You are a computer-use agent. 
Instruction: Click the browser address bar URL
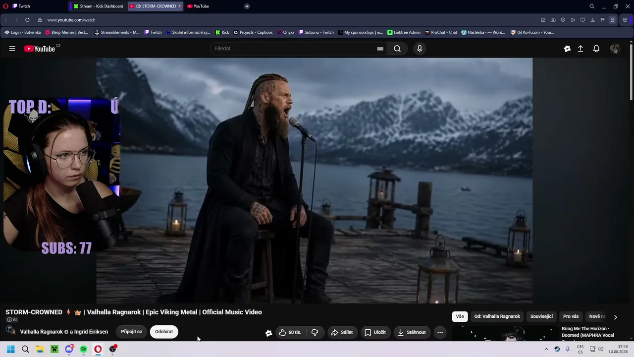click(71, 20)
